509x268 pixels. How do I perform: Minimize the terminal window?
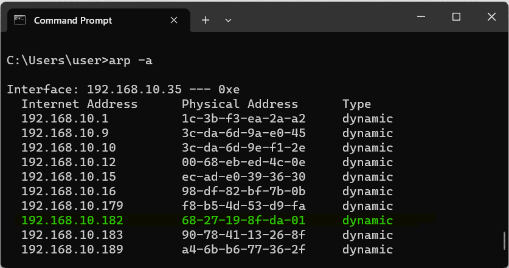[x=421, y=18]
